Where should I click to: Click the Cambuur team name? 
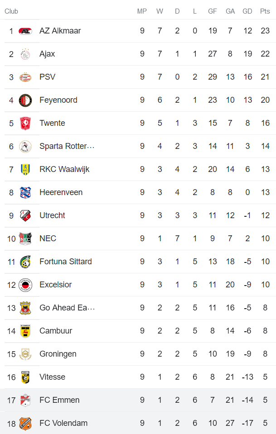click(x=56, y=331)
